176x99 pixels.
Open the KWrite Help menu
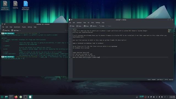[103, 23]
